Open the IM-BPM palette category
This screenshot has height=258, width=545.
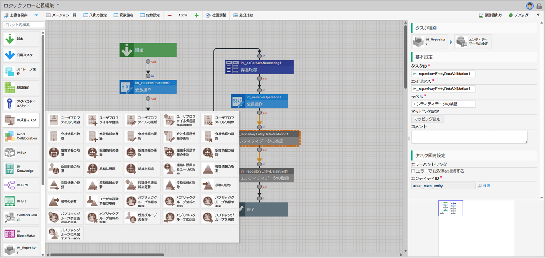[x=21, y=185]
